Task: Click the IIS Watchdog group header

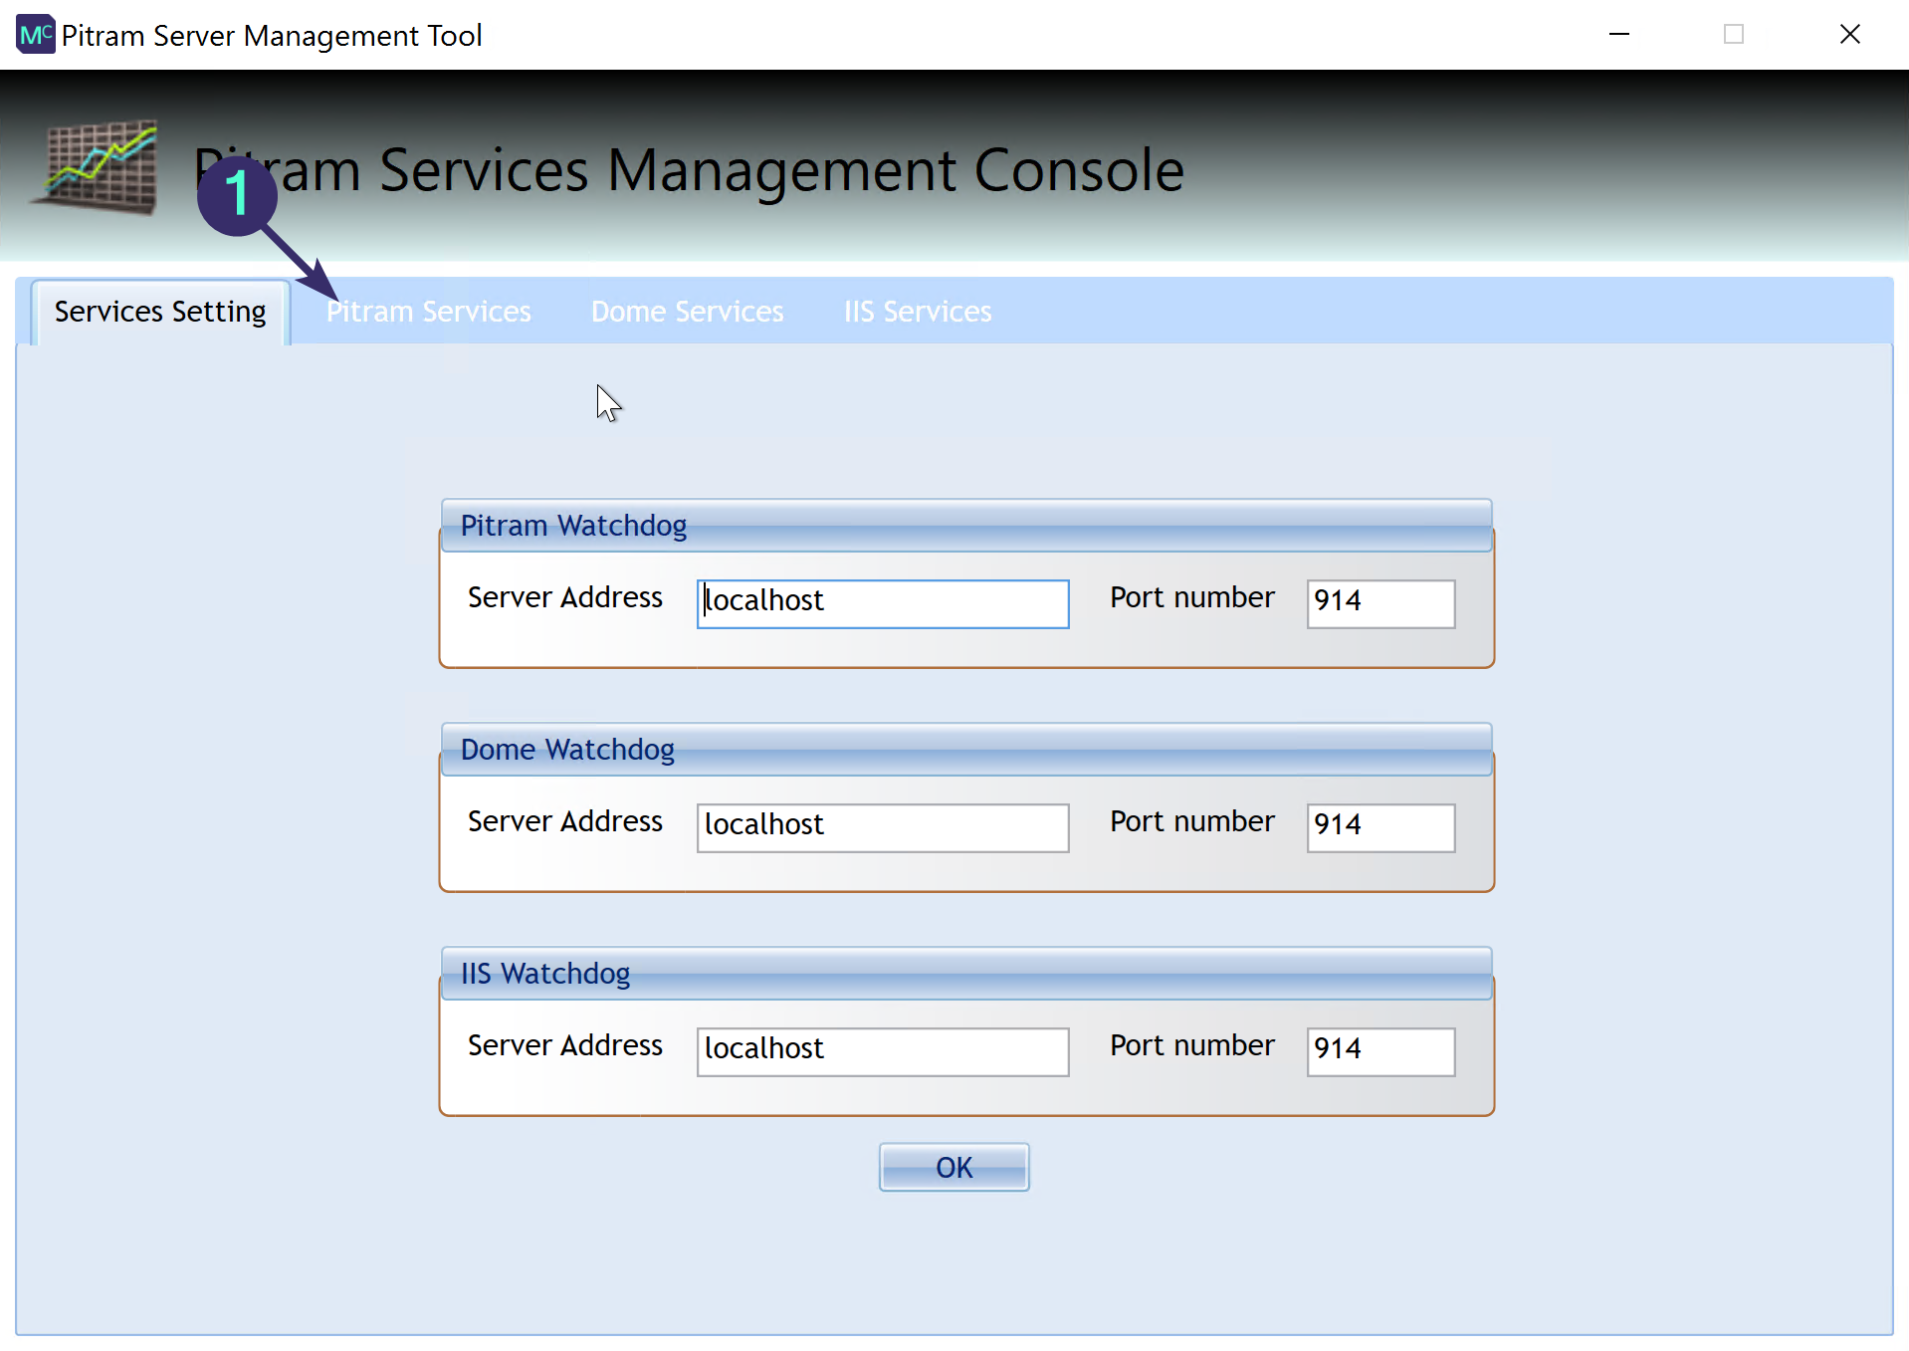Action: pyautogui.click(x=965, y=974)
